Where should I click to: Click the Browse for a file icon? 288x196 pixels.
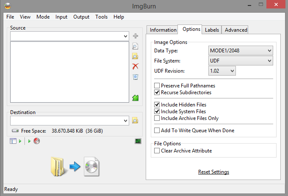135,46
